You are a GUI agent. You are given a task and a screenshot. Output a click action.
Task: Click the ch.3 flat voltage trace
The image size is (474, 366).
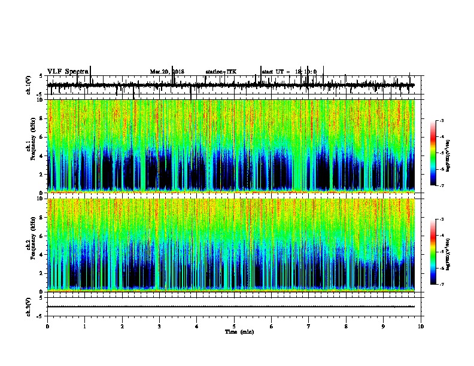pyautogui.click(x=231, y=307)
